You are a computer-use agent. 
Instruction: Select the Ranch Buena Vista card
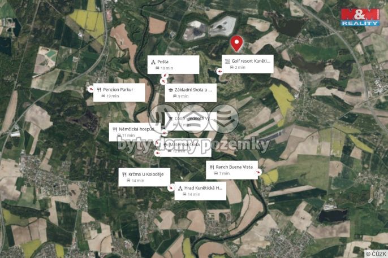232,170
